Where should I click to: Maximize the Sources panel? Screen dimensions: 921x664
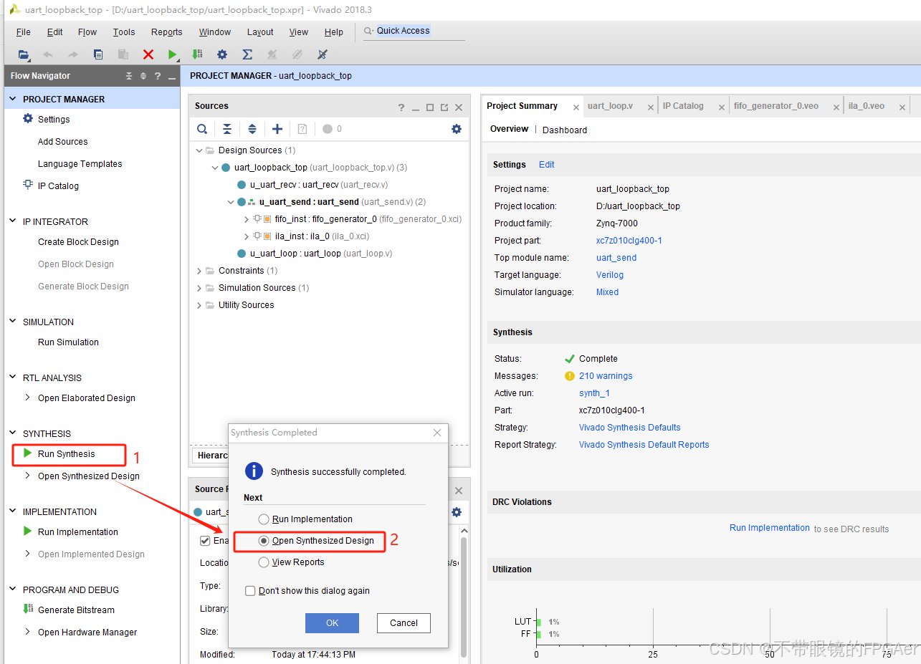tap(430, 107)
